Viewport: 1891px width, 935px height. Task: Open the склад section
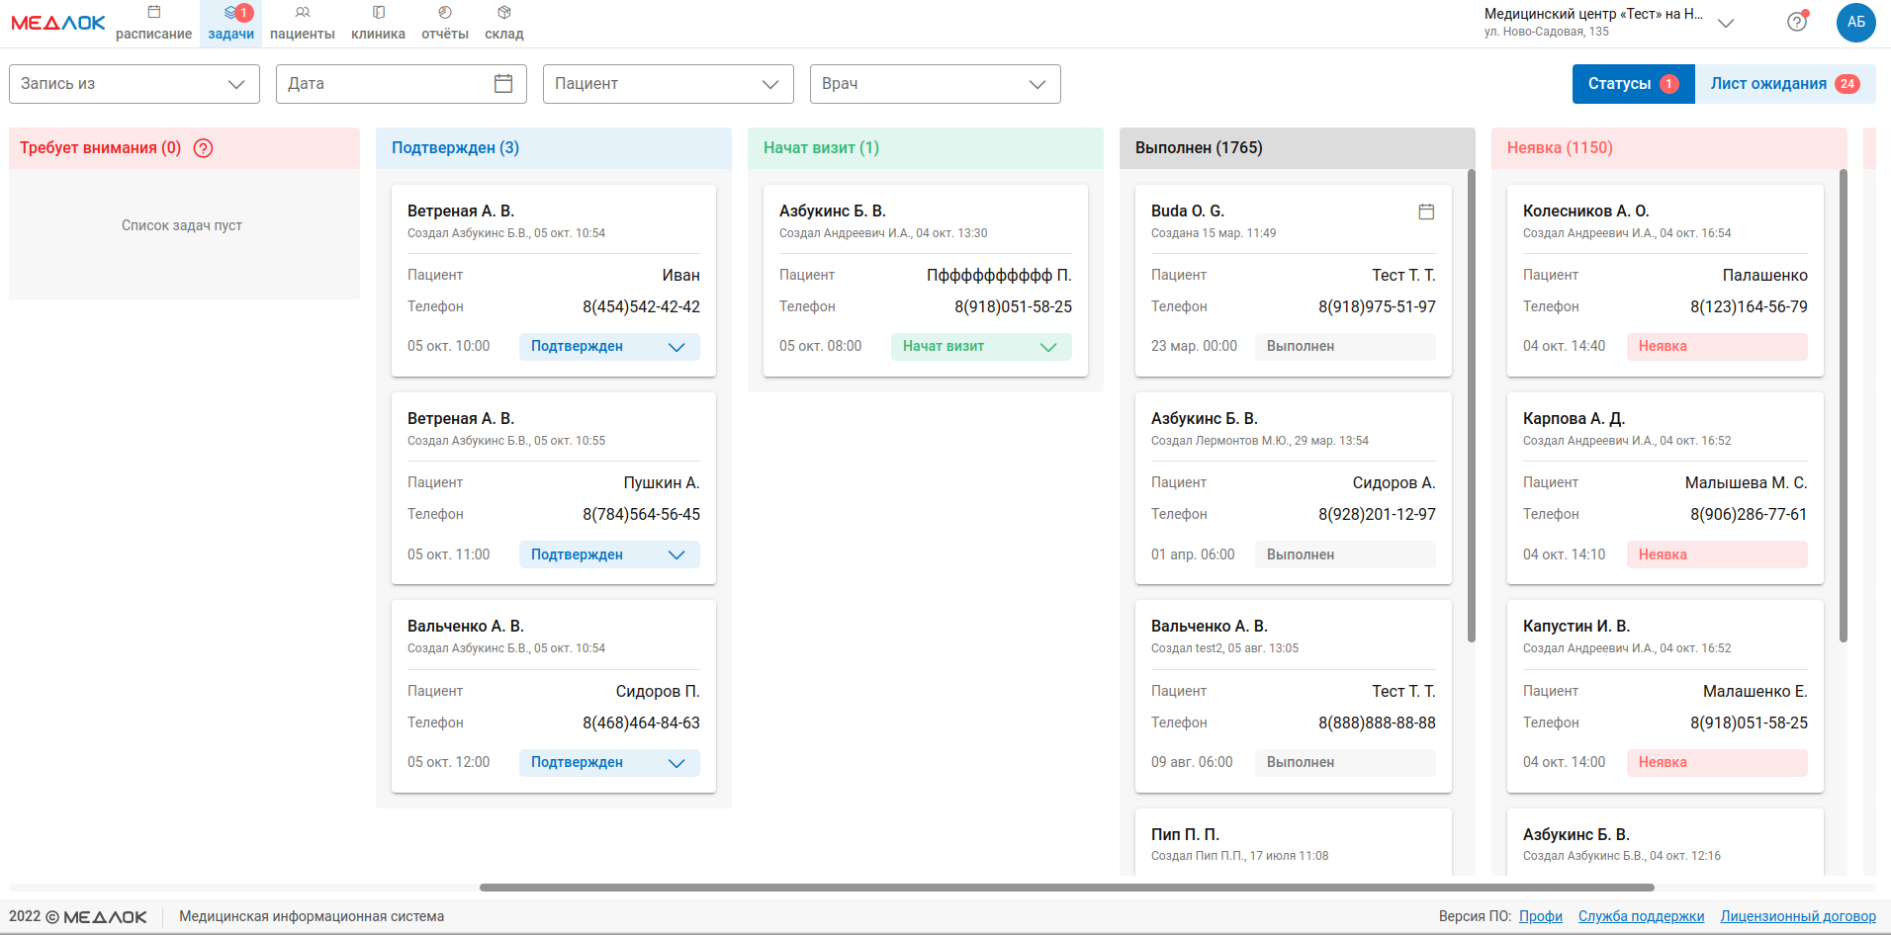(x=504, y=23)
